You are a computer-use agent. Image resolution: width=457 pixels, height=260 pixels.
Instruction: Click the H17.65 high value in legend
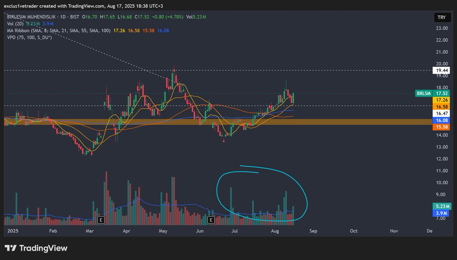click(107, 17)
